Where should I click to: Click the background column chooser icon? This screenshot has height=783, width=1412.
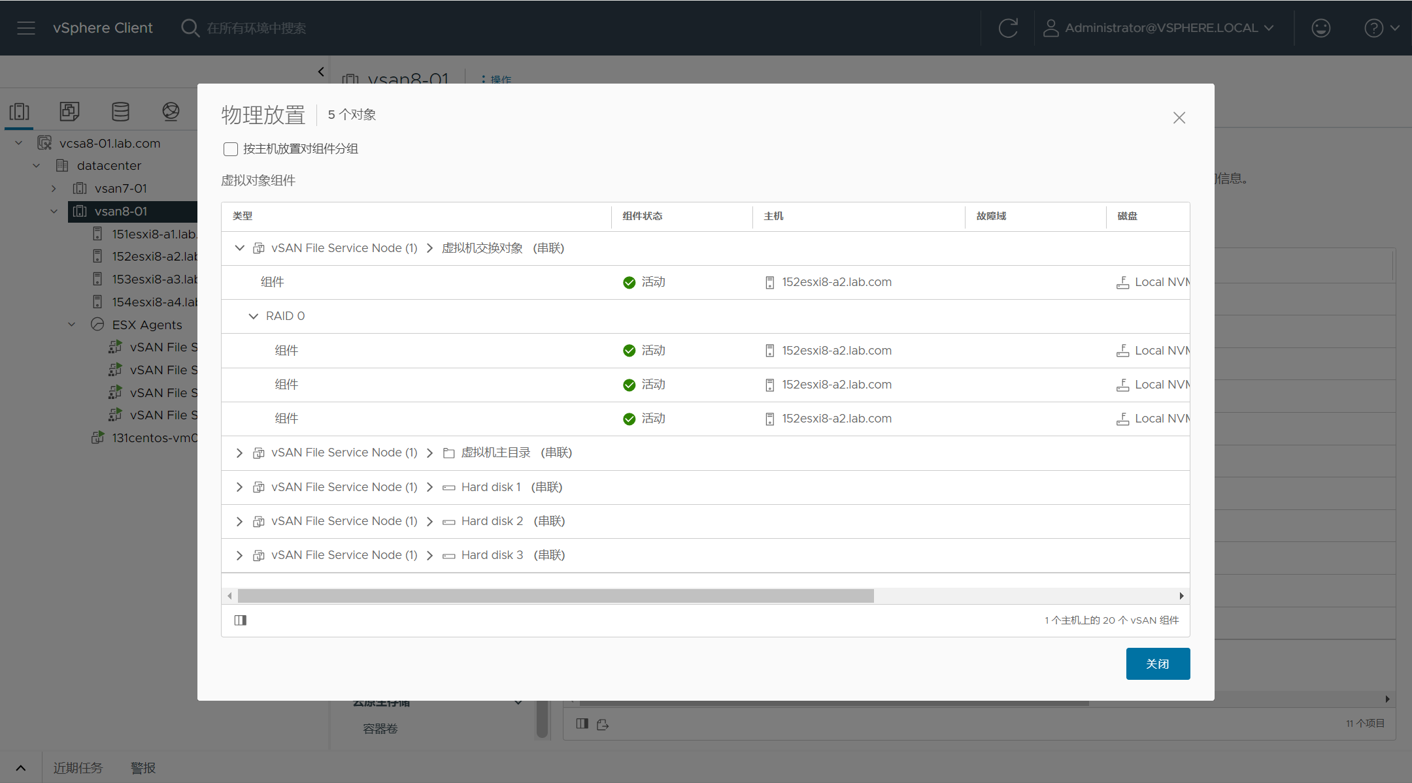click(x=582, y=724)
